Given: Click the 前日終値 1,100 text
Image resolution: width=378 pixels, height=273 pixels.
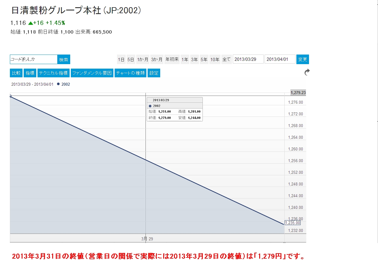Looking at the screenshot, I should tap(55, 32).
